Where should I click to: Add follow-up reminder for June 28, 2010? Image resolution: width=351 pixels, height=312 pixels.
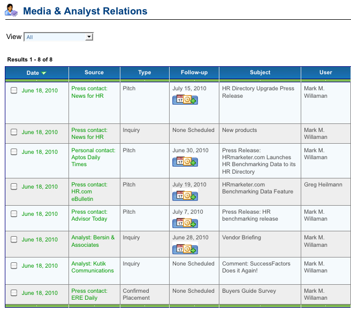point(185,249)
